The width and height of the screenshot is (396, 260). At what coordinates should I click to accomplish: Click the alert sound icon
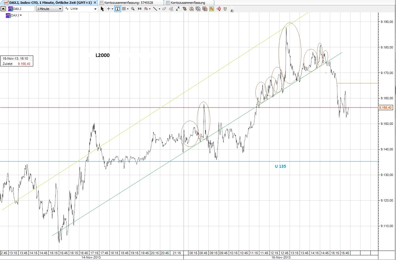point(218,9)
